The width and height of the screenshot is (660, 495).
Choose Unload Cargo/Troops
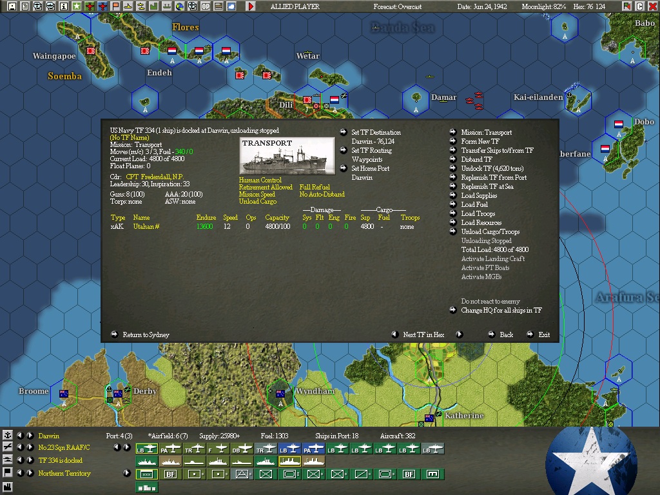[x=490, y=231]
